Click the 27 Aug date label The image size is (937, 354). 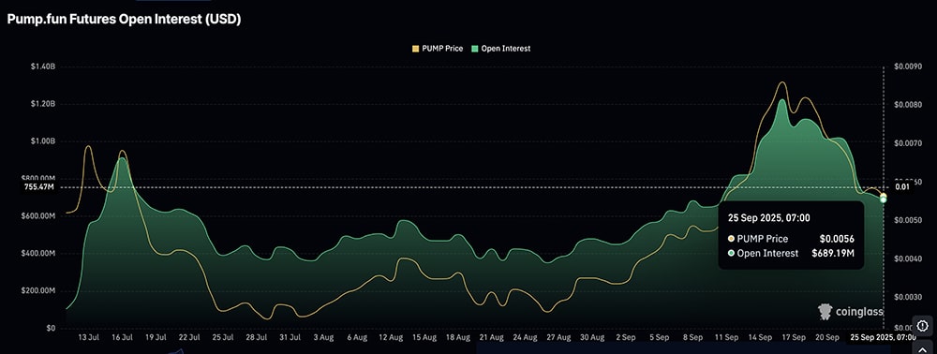click(x=558, y=338)
